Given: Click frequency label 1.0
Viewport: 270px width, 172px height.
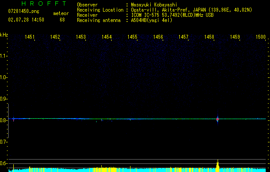Looking at the screenshot, I should click(3, 77).
